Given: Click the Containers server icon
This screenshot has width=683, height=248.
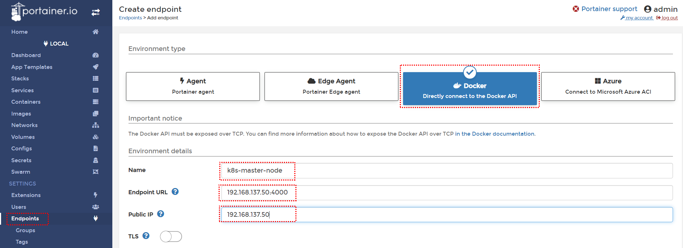Looking at the screenshot, I should (x=95, y=102).
